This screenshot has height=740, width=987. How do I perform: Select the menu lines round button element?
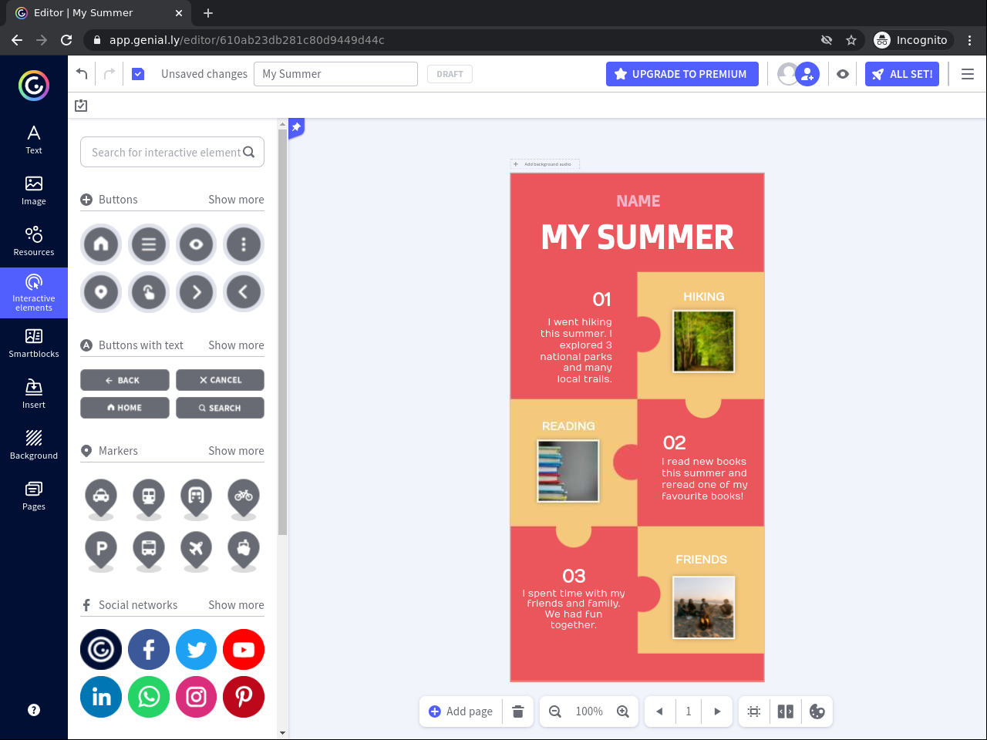pyautogui.click(x=149, y=244)
